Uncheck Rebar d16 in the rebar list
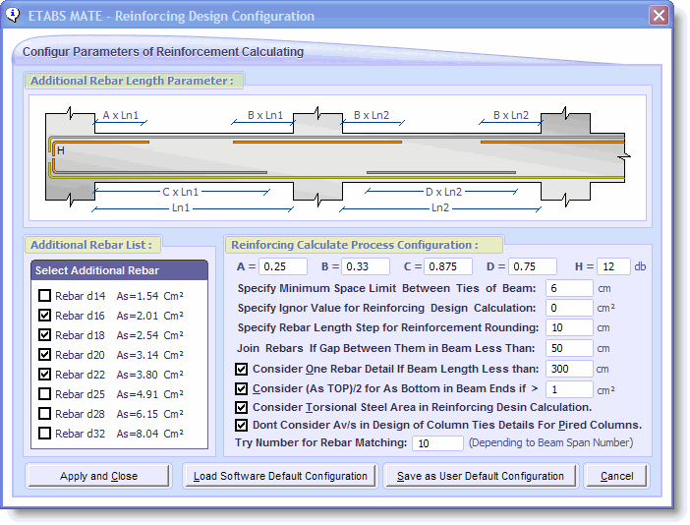Viewport: 690px width, 525px height. [44, 316]
